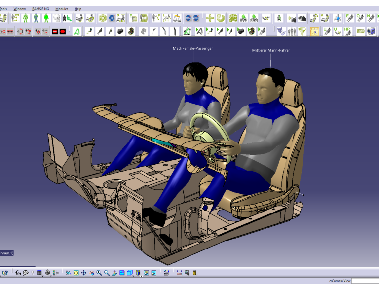Click the solid black hand icon

[x=302, y=18]
